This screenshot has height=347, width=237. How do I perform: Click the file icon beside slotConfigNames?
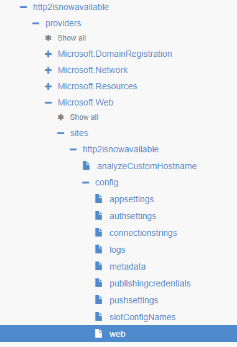98,316
